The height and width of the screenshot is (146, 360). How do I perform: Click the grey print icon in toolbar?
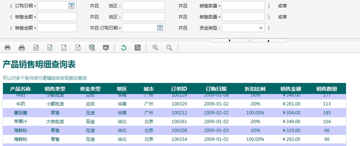[x=8, y=48]
